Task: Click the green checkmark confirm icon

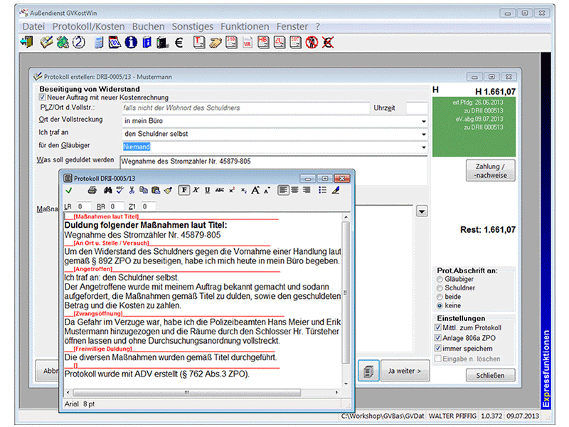Action: [68, 190]
